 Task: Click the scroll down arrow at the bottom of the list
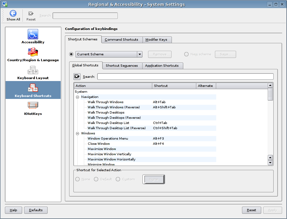[270, 163]
